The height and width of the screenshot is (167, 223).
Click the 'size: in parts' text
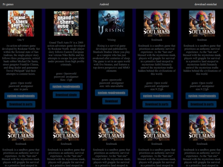coord(21,89)
